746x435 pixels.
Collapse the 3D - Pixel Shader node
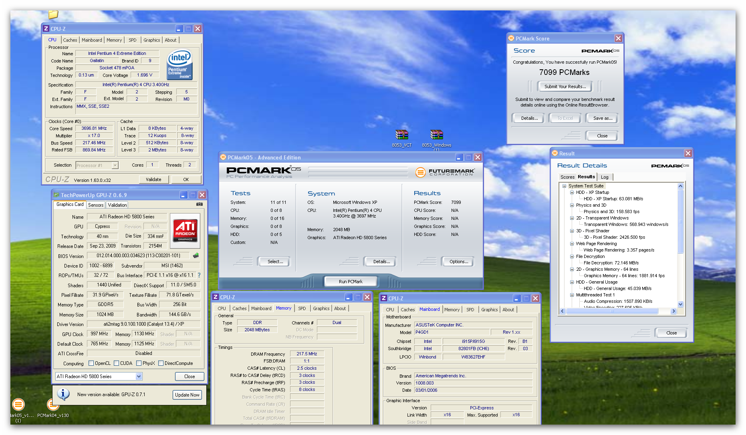click(x=572, y=231)
